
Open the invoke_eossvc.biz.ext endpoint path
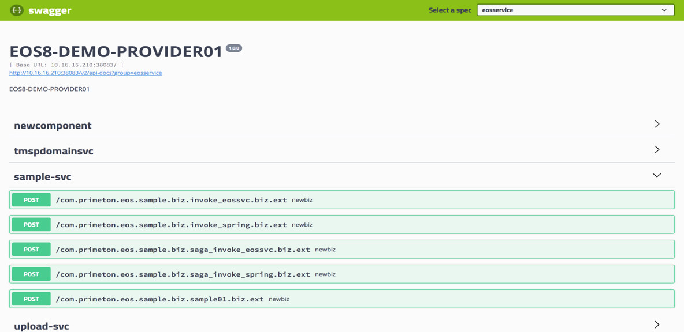(171, 200)
